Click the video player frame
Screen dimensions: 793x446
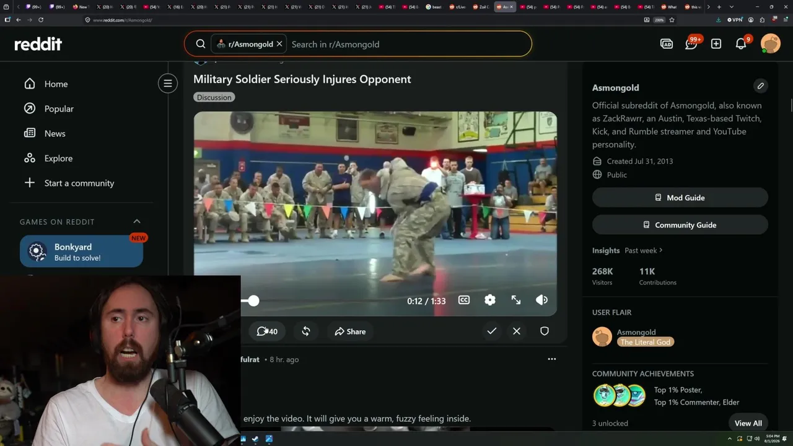click(x=375, y=214)
